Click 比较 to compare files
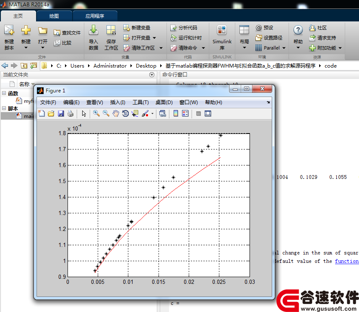Image resolution: width=359 pixels, height=312 pixels. click(x=62, y=43)
